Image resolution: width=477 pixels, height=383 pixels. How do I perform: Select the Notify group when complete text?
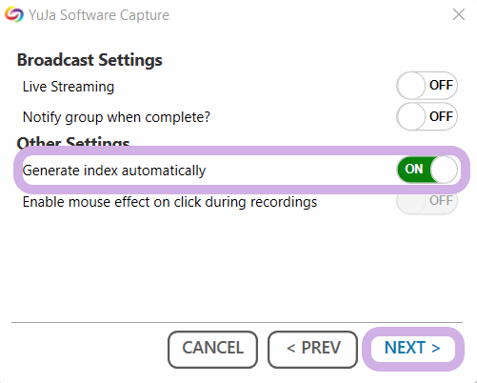[x=116, y=117]
